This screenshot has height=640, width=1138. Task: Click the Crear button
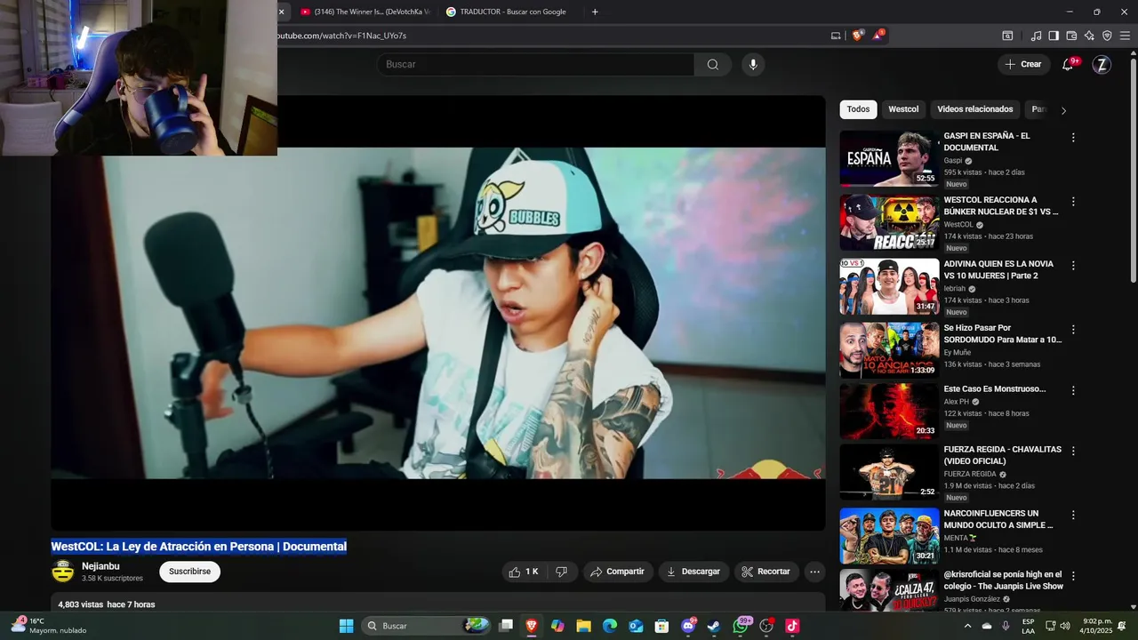pos(1023,64)
